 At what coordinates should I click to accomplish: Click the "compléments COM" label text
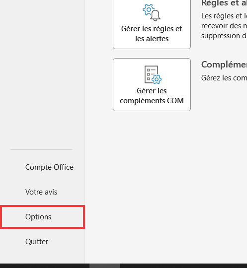click(152, 101)
